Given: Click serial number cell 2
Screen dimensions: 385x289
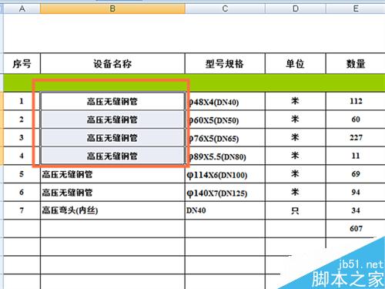Looking at the screenshot, I should [22, 119].
